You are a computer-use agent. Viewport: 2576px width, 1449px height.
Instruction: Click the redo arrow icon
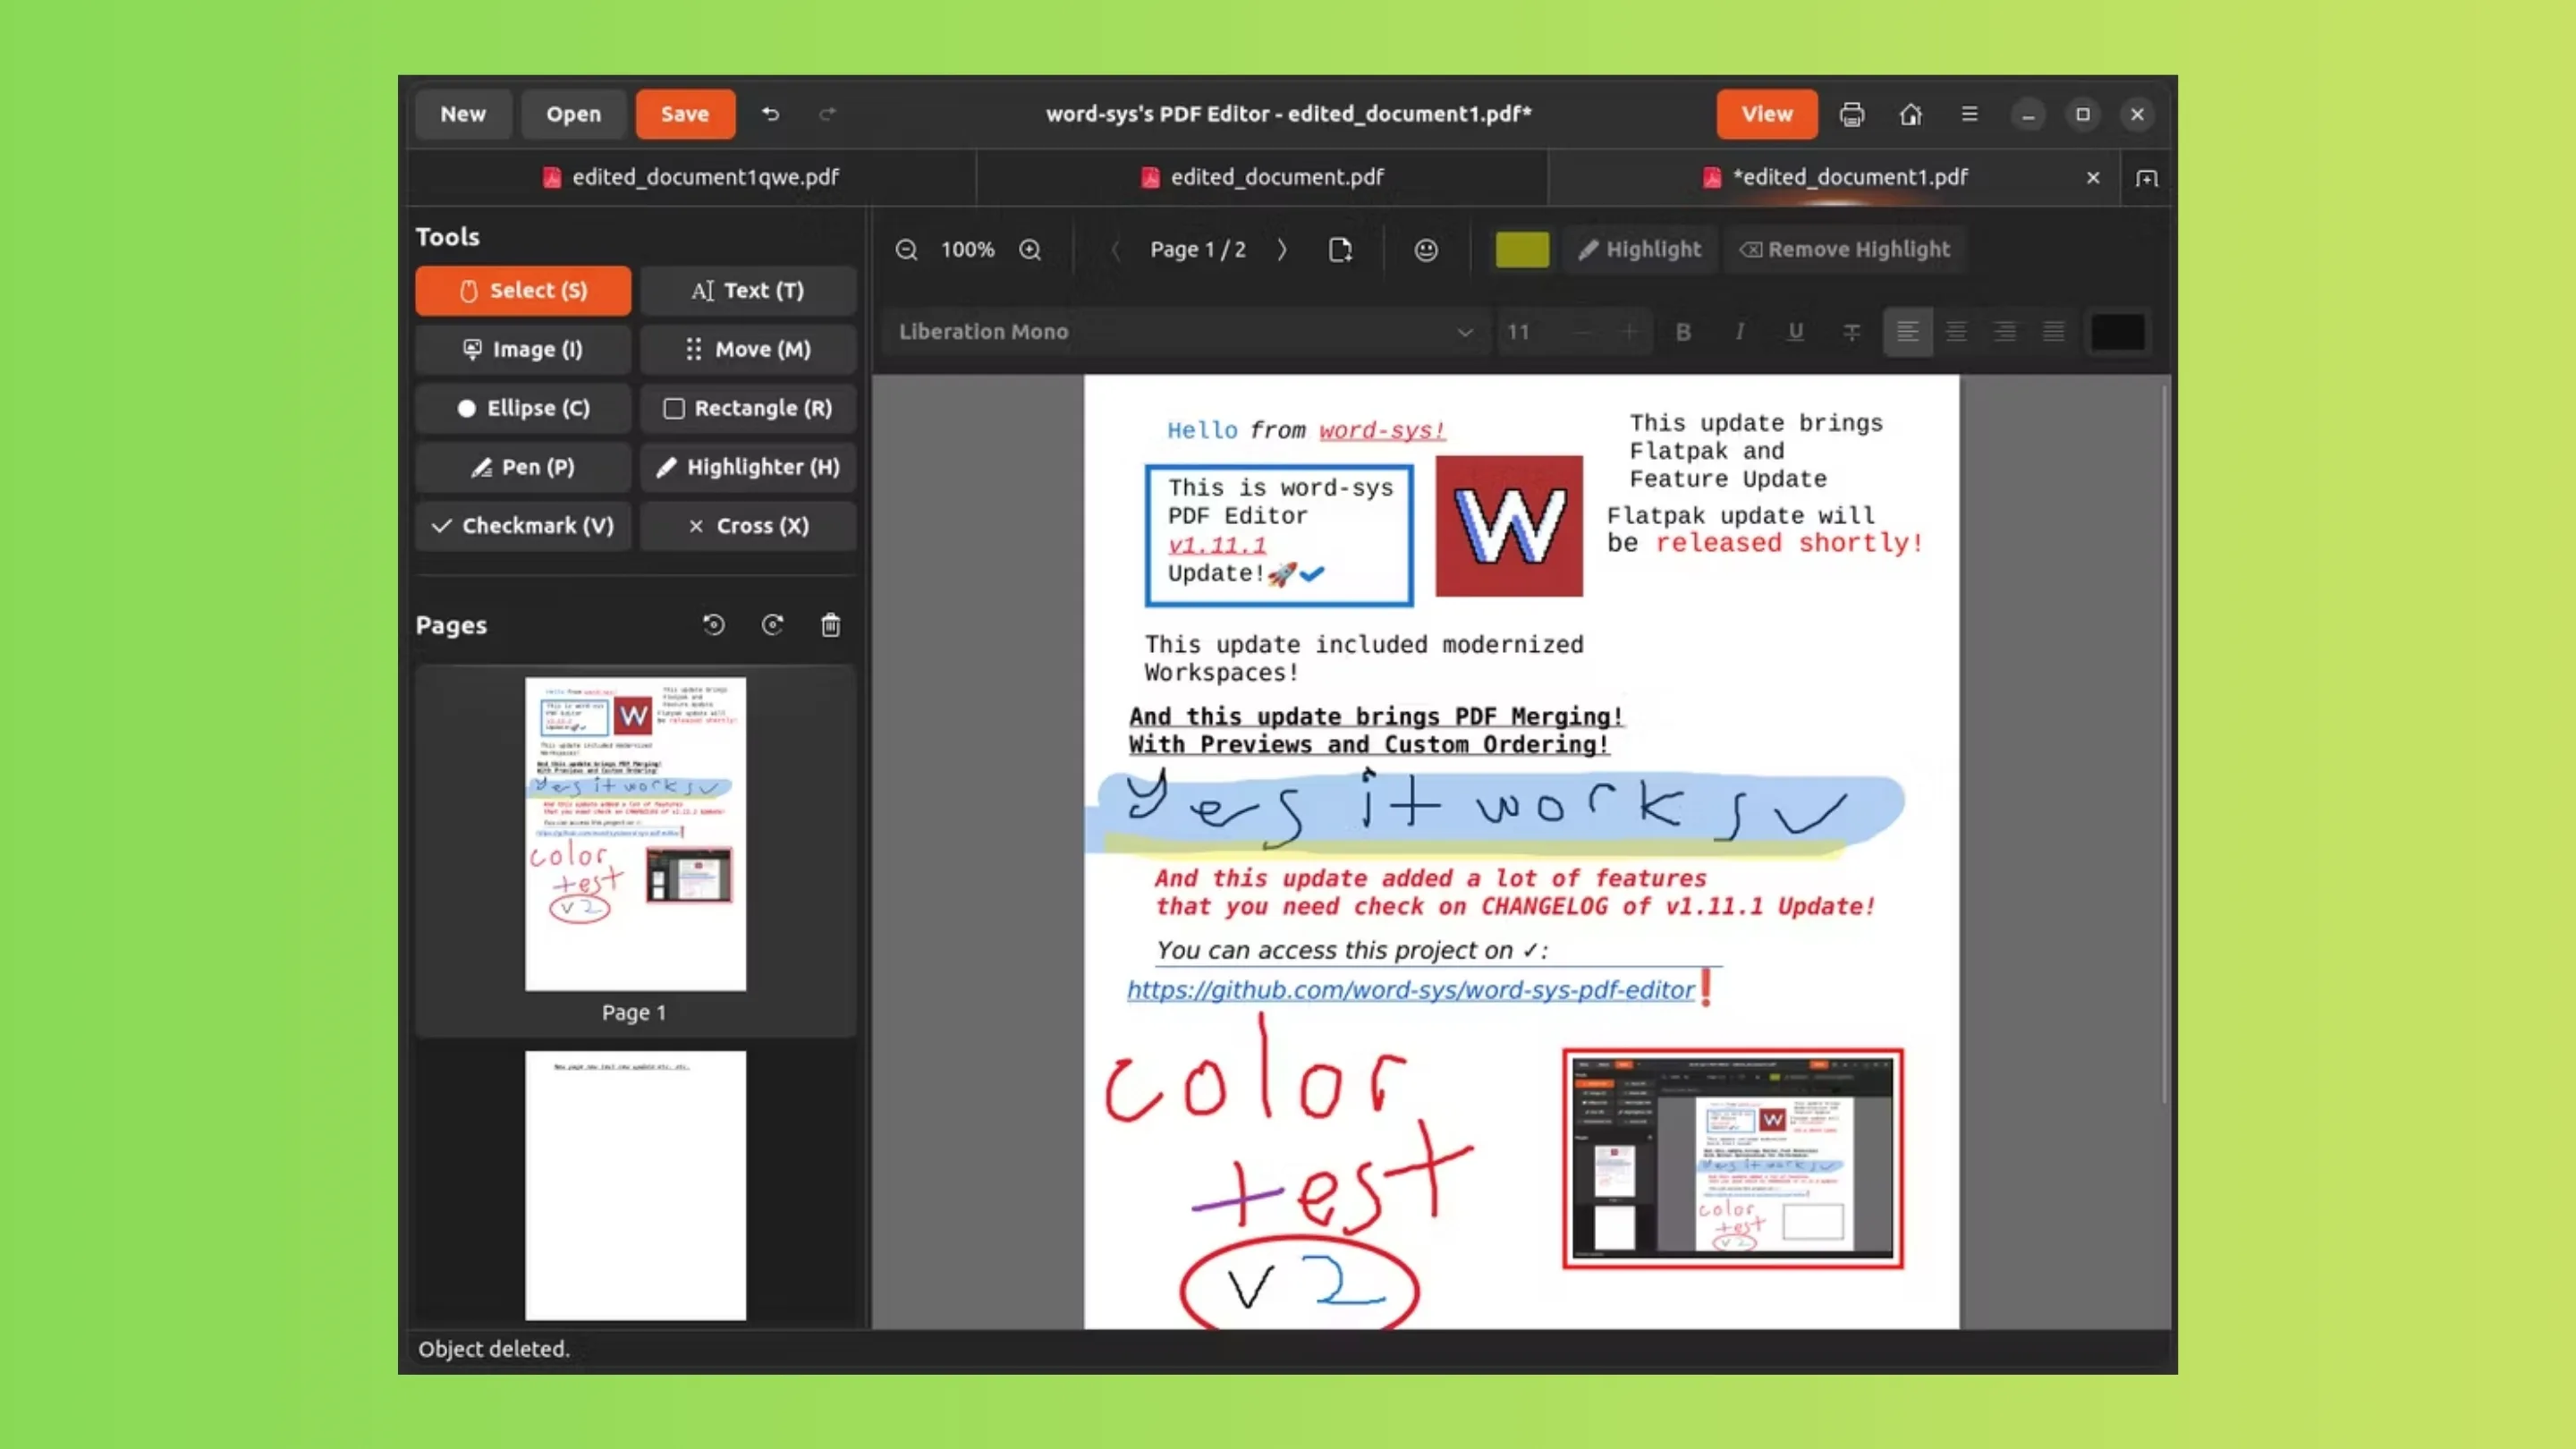pos(827,114)
